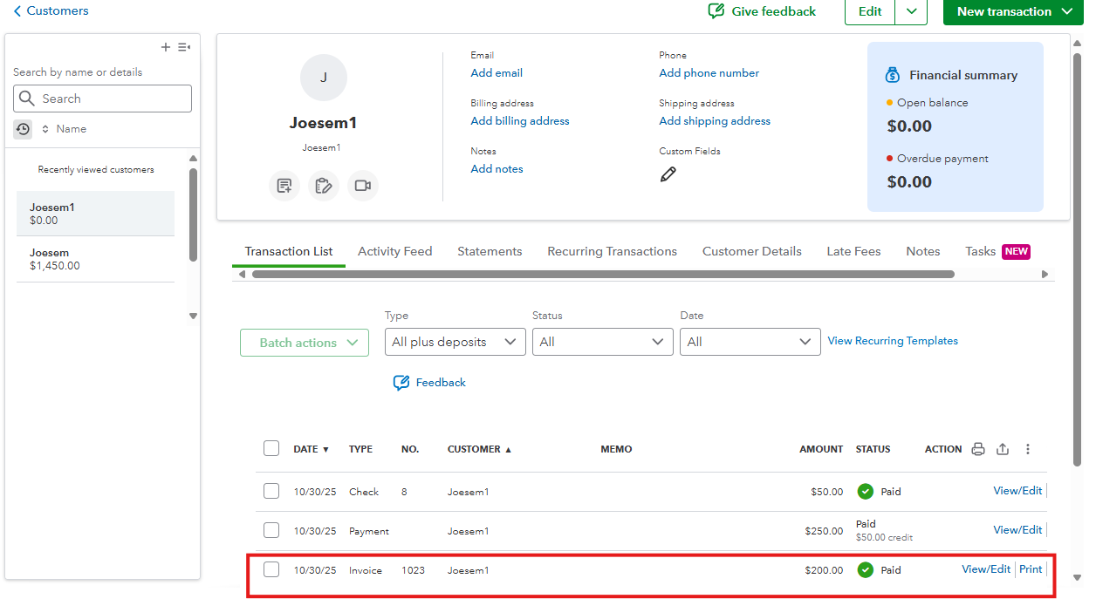Select the checkbox for Invoice 1023 row

click(271, 570)
